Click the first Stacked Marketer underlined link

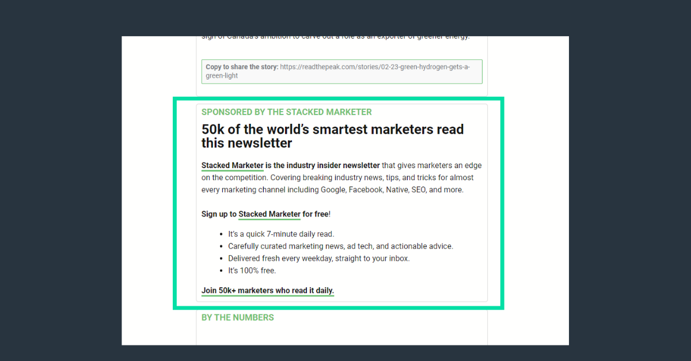click(x=232, y=165)
